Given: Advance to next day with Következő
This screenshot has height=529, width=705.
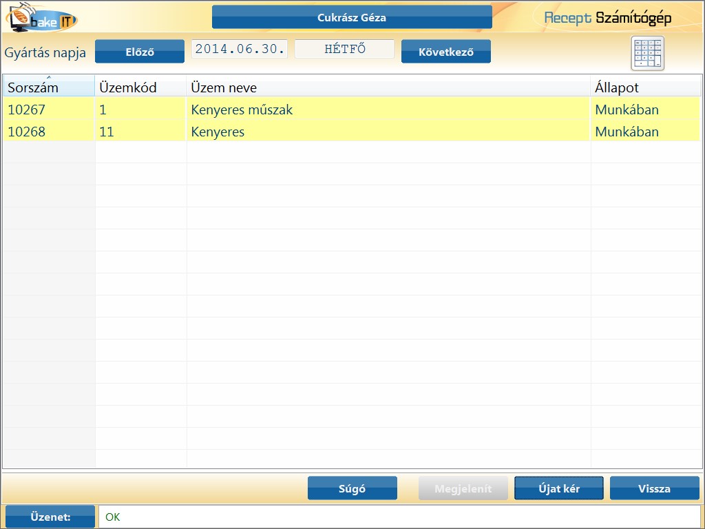Looking at the screenshot, I should click(x=445, y=51).
